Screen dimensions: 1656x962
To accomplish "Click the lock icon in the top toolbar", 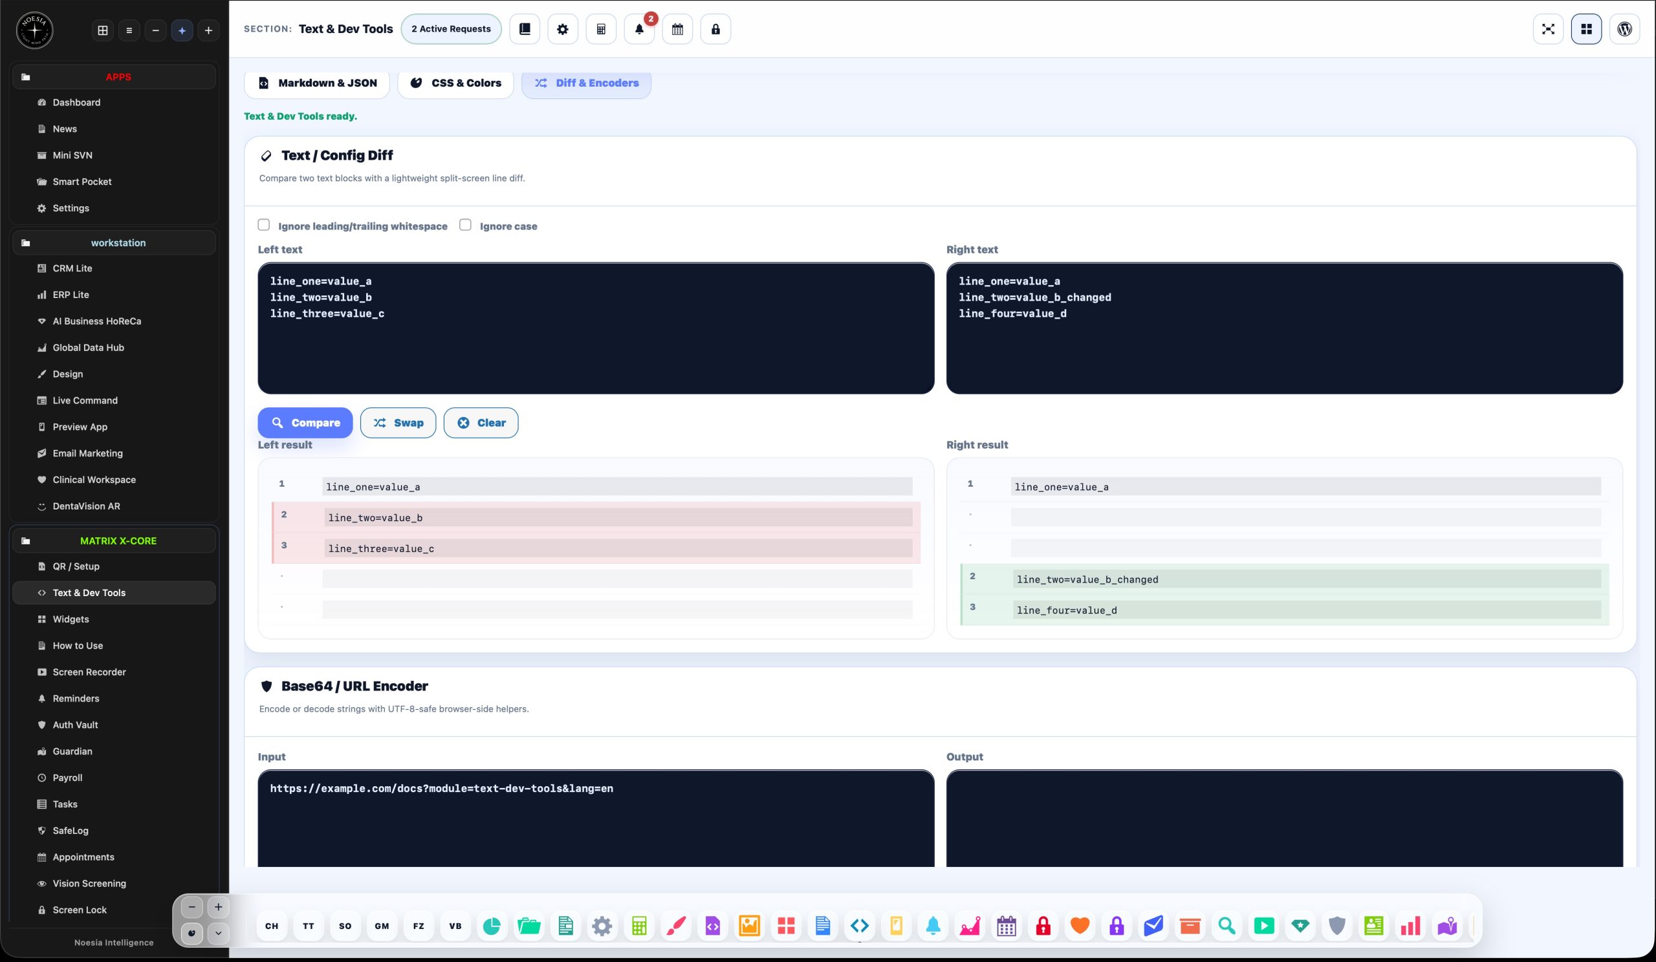I will point(715,29).
